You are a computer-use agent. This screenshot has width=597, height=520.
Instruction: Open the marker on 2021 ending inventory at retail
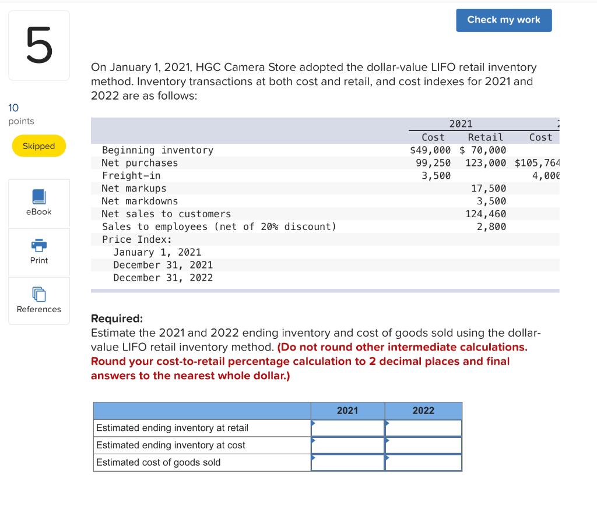[314, 425]
